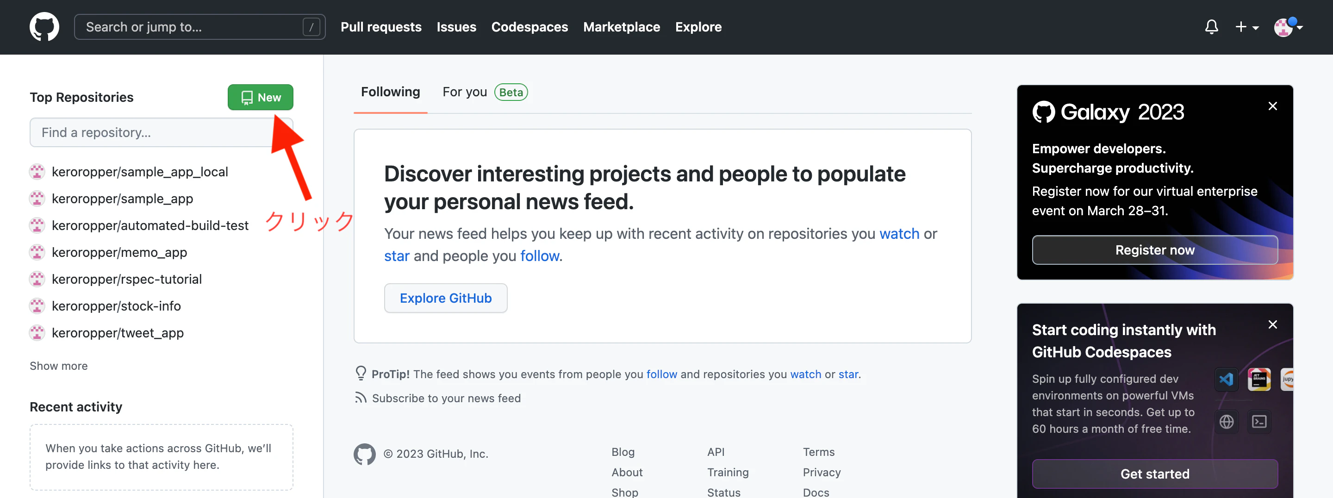
Task: Dismiss the Galaxy 2023 banner
Action: [1272, 106]
